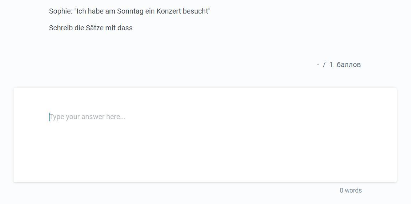Click the '- / 1 баллов' score label
The height and width of the screenshot is (204, 411).
pos(339,65)
